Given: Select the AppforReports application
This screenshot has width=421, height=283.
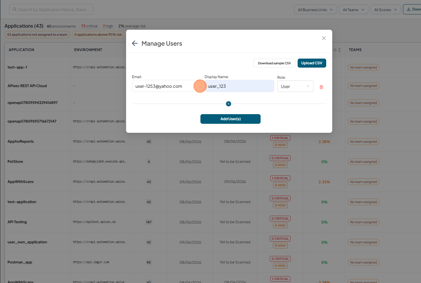Looking at the screenshot, I should click(x=20, y=141).
